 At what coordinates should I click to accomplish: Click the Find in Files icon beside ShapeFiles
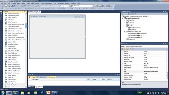pyautogui.click(x=72, y=6)
